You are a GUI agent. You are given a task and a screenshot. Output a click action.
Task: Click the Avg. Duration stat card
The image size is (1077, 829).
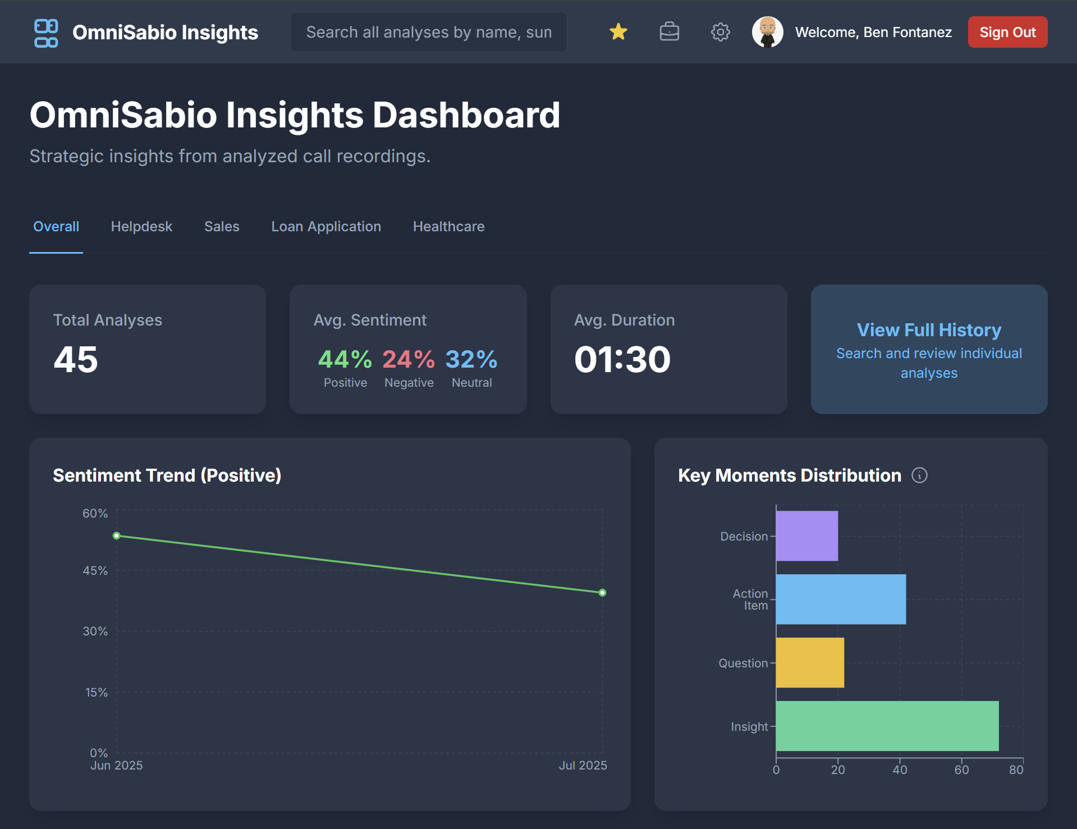click(668, 349)
